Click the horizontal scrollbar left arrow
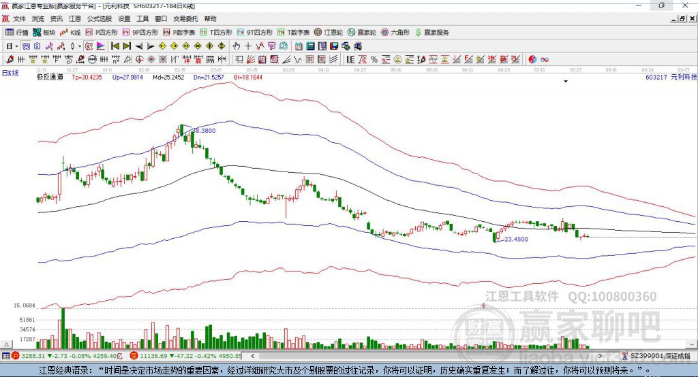 coord(253,356)
